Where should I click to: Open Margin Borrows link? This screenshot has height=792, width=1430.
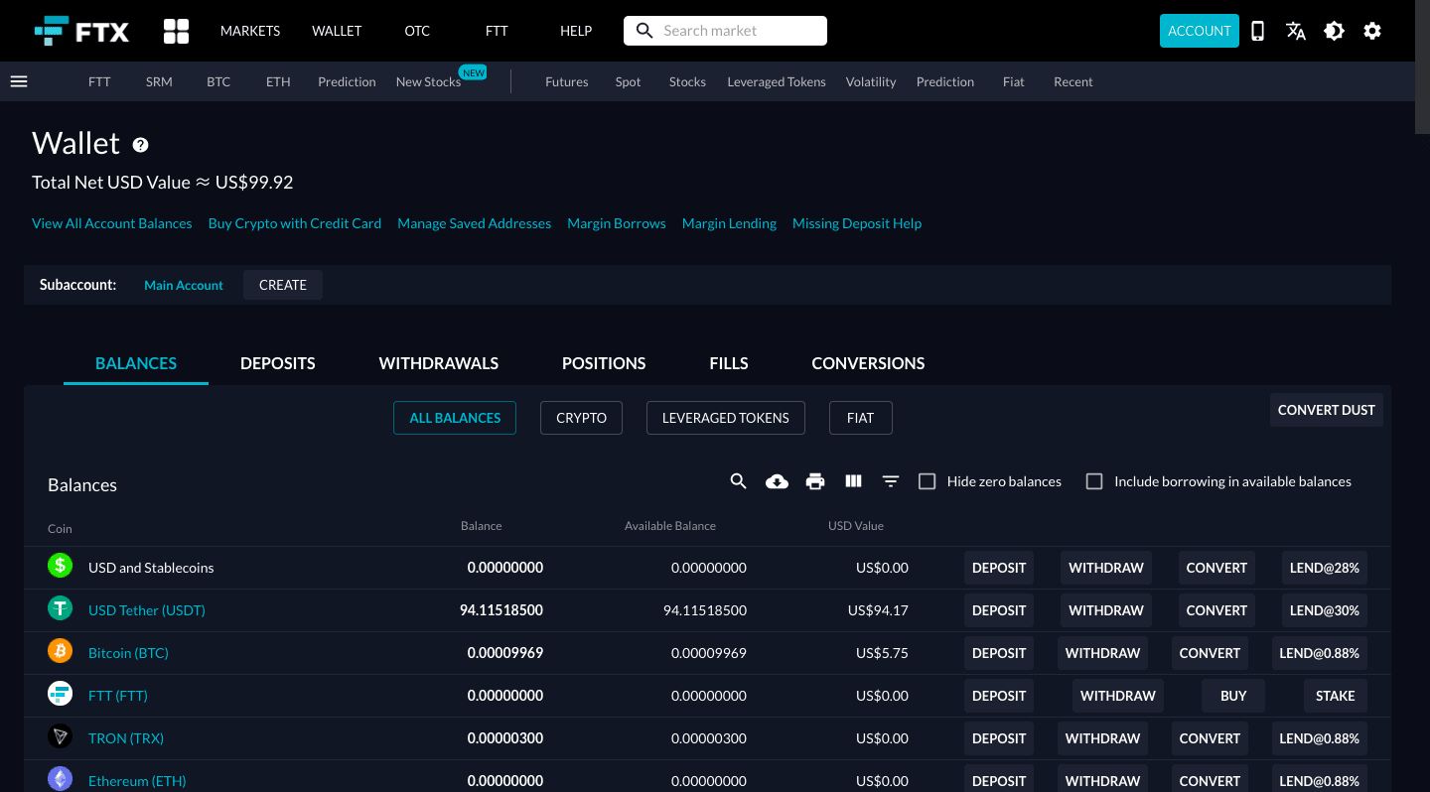point(617,223)
